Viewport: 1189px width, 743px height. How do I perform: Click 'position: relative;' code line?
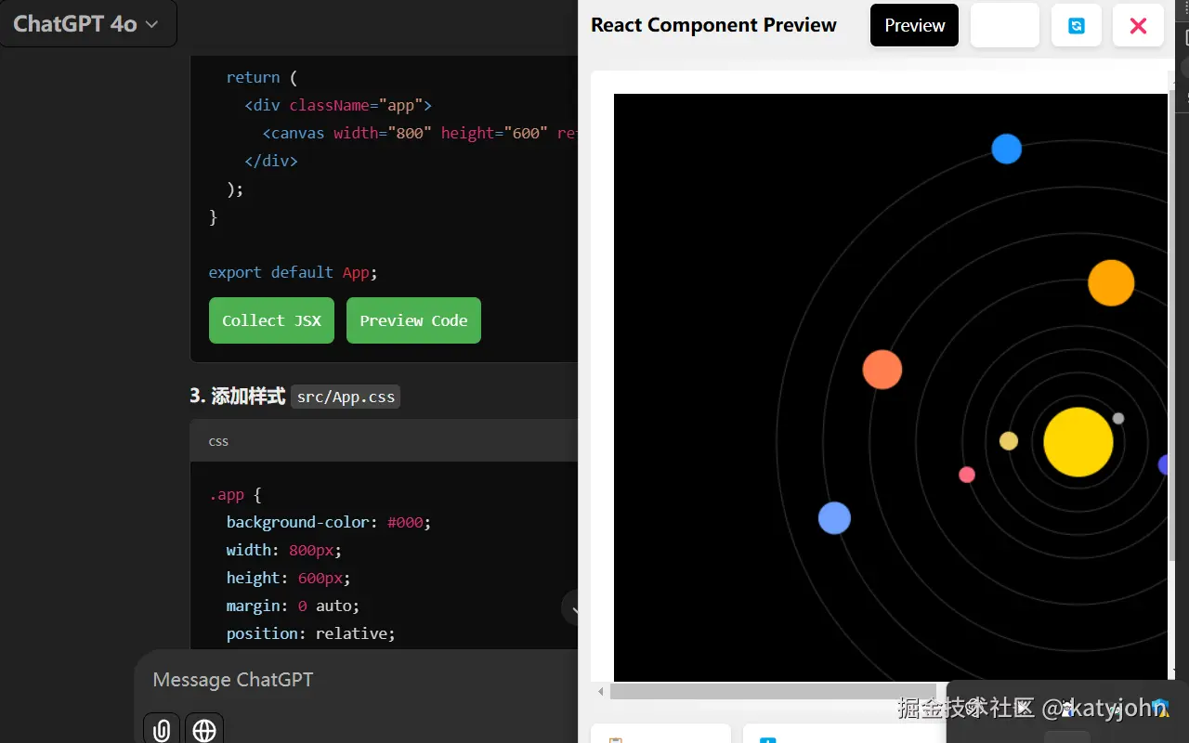(310, 633)
